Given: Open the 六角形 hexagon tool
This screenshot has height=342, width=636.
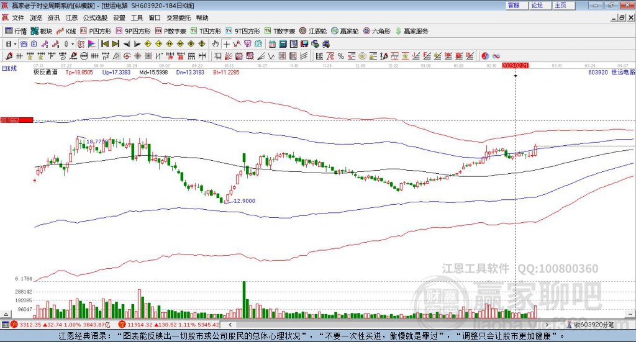Looking at the screenshot, I should click(377, 31).
